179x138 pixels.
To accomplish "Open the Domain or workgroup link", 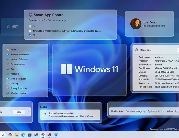I will (136, 111).
